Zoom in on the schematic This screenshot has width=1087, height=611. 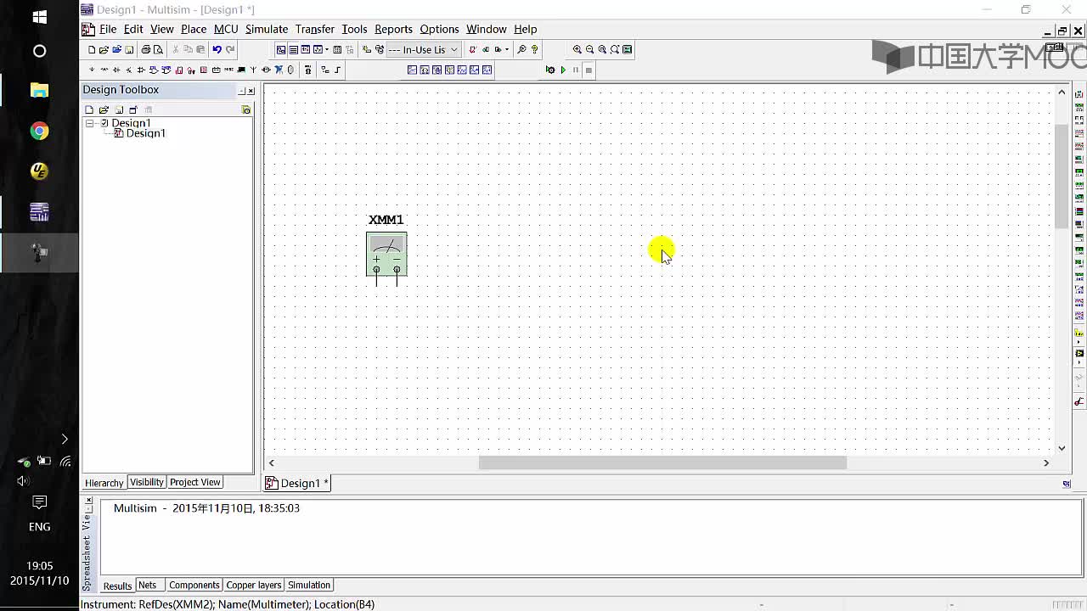[x=577, y=49]
